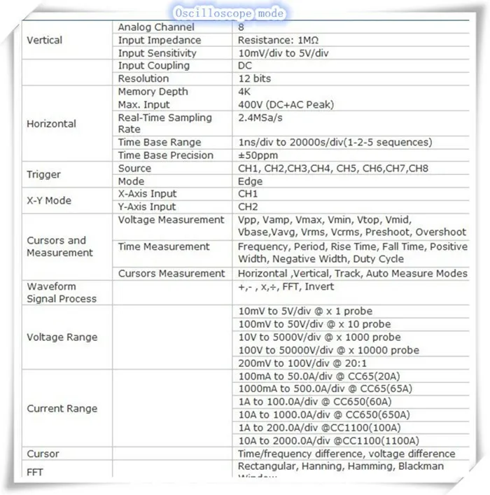
Task: Select "Frequency, Period, Rise Time..." value
Action: (352, 253)
